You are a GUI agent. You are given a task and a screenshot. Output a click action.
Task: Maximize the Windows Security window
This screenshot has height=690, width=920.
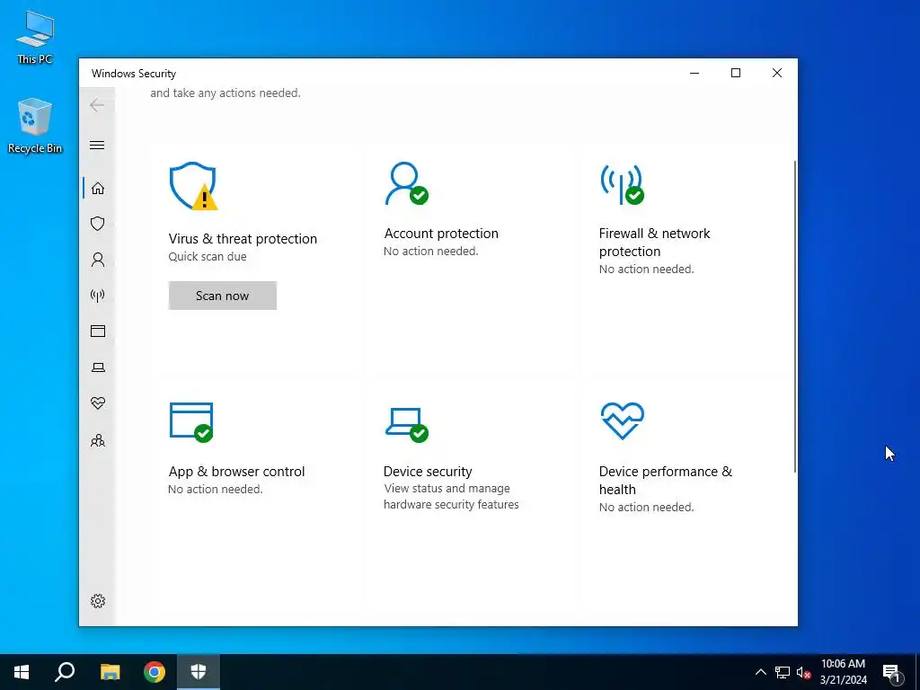736,73
